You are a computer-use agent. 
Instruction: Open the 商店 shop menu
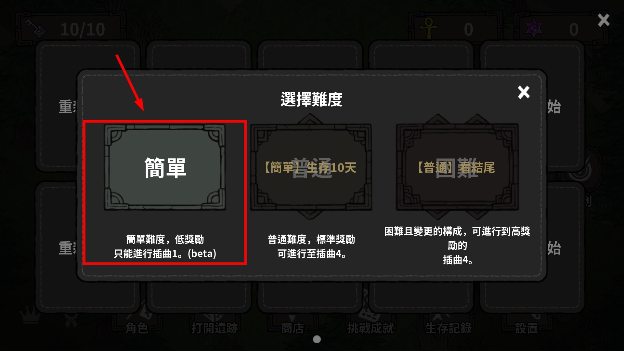[292, 328]
